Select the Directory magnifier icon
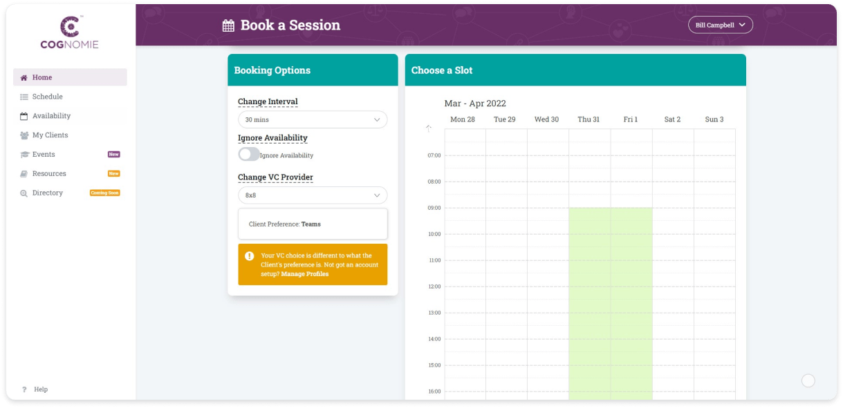The height and width of the screenshot is (408, 843). click(x=24, y=193)
